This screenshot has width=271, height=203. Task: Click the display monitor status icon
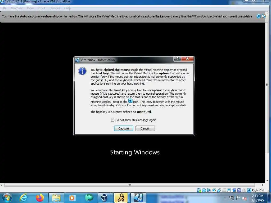click(x=229, y=190)
